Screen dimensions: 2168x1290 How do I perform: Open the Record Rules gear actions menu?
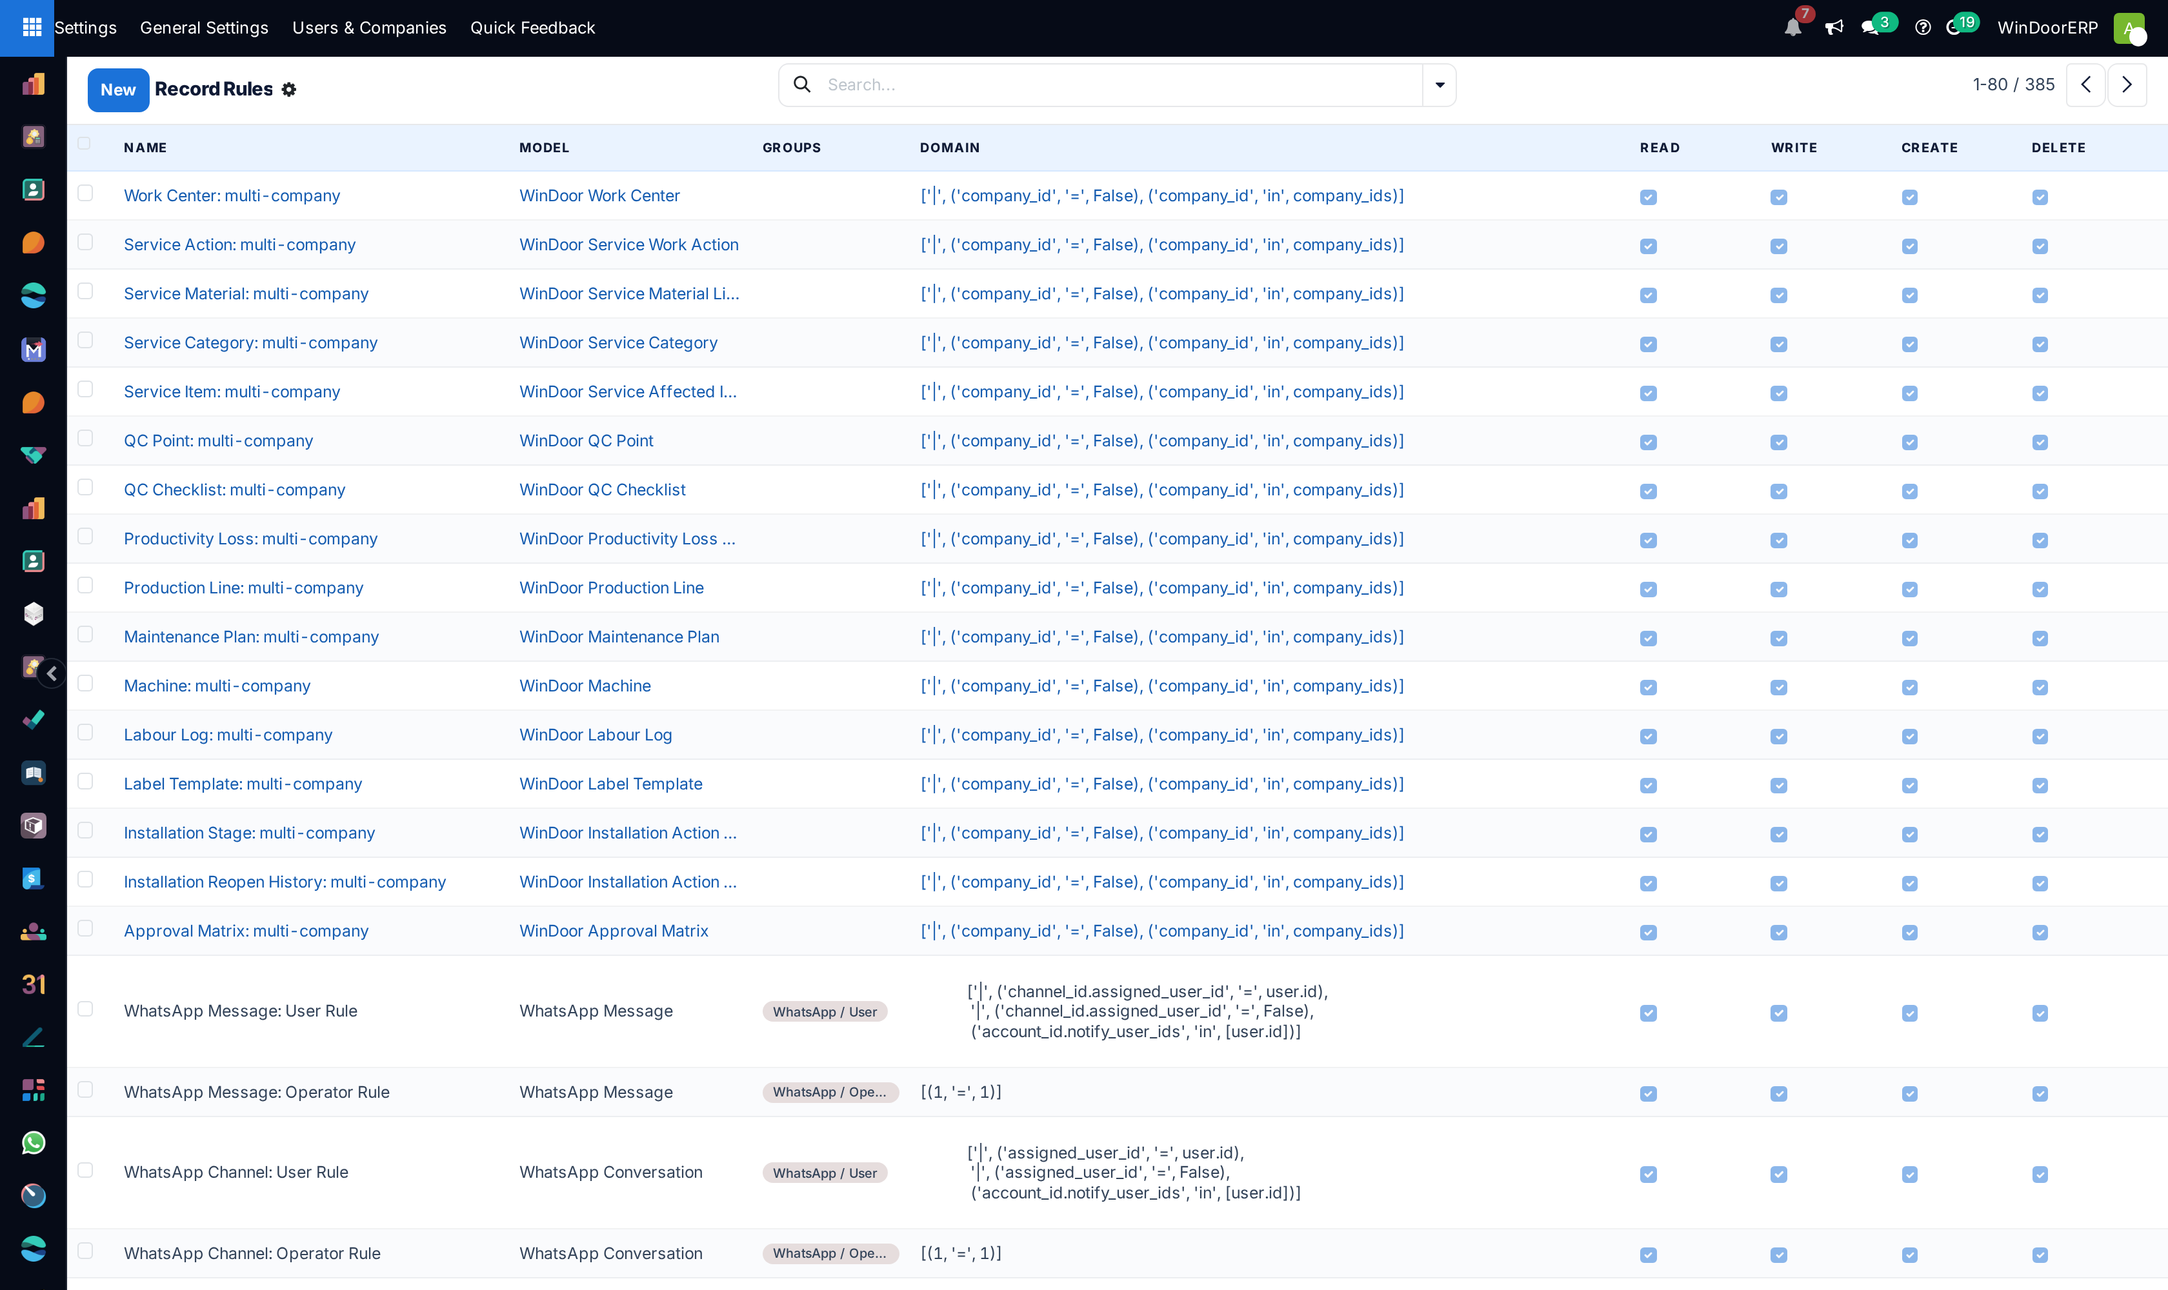(x=288, y=90)
